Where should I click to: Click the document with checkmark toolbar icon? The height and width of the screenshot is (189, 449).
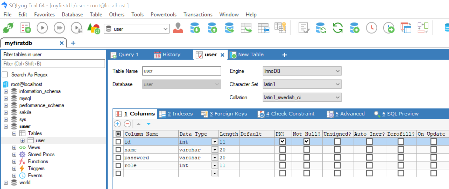(304, 28)
